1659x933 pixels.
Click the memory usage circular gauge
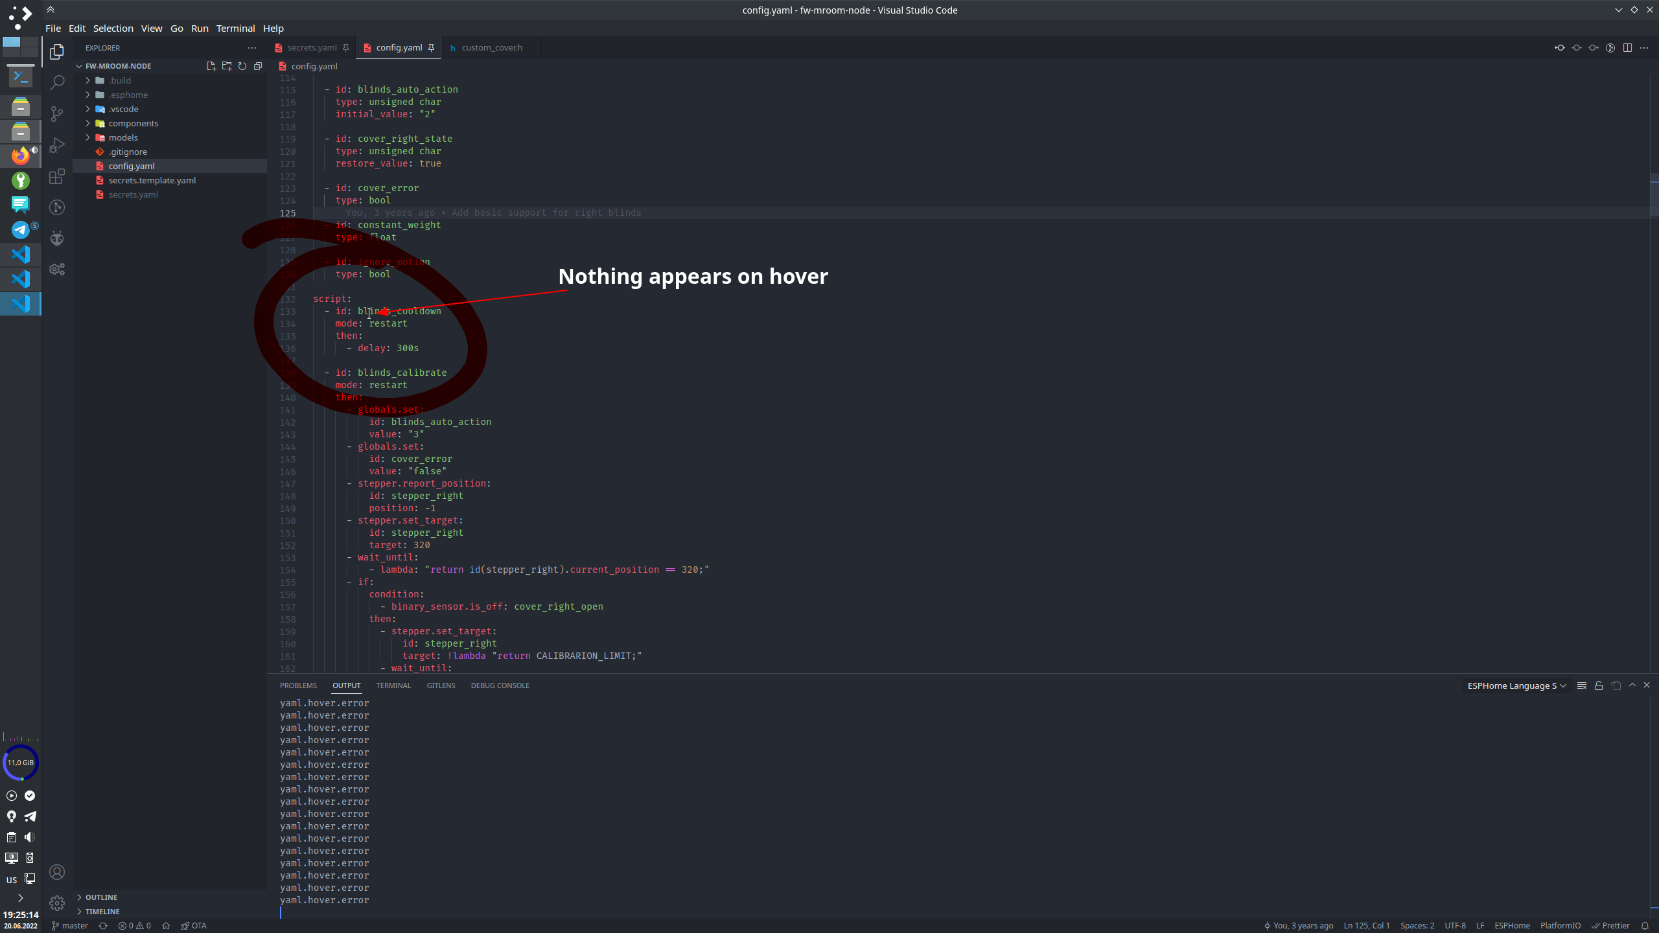point(20,763)
